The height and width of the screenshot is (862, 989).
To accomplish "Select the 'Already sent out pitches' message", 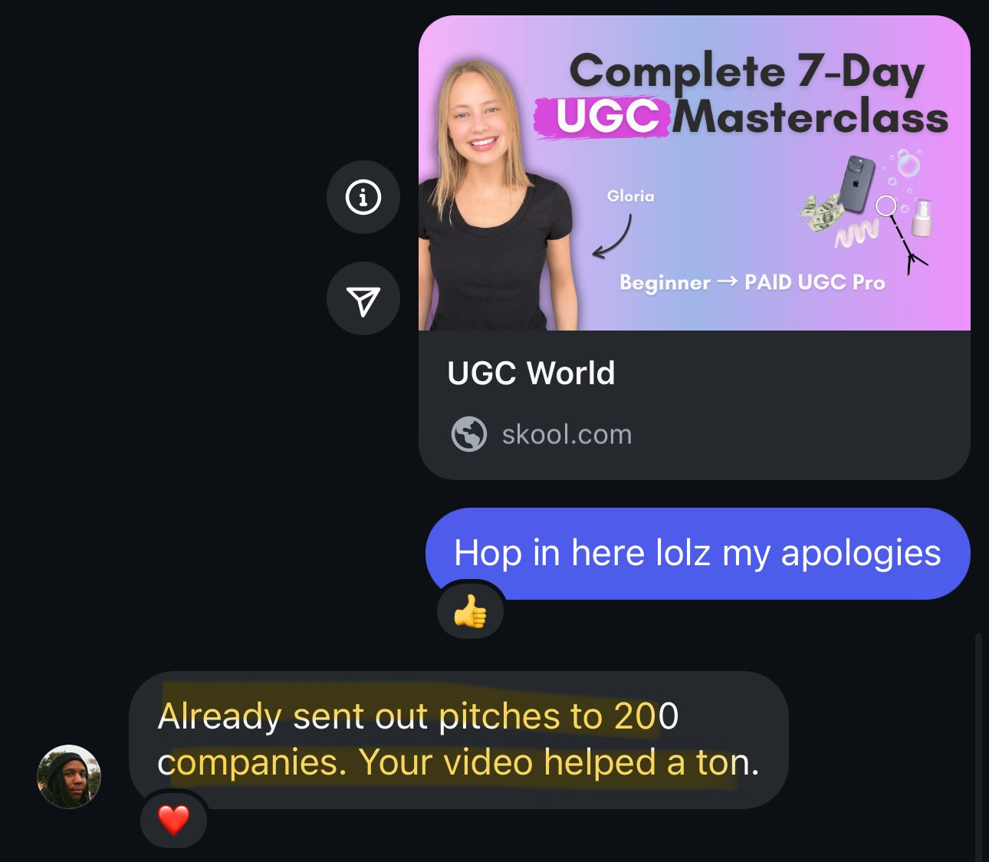I will pos(458,740).
